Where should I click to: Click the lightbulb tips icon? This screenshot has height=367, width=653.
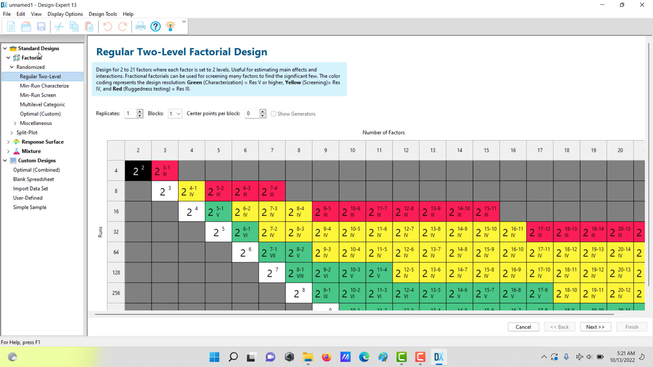[170, 27]
